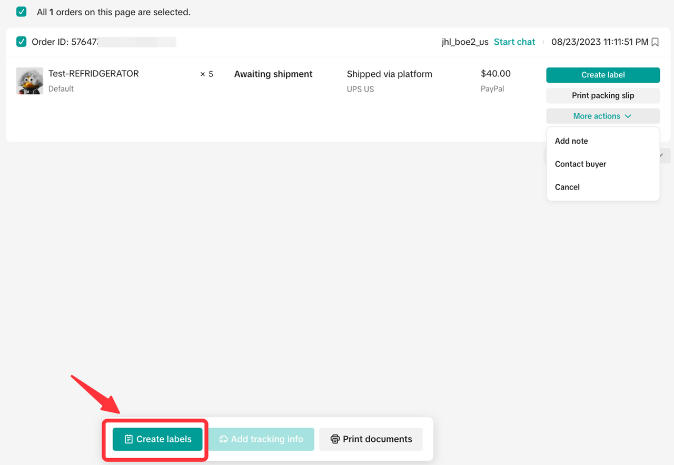
Task: Select Contact buyer in the dropdown menu
Action: (580, 164)
